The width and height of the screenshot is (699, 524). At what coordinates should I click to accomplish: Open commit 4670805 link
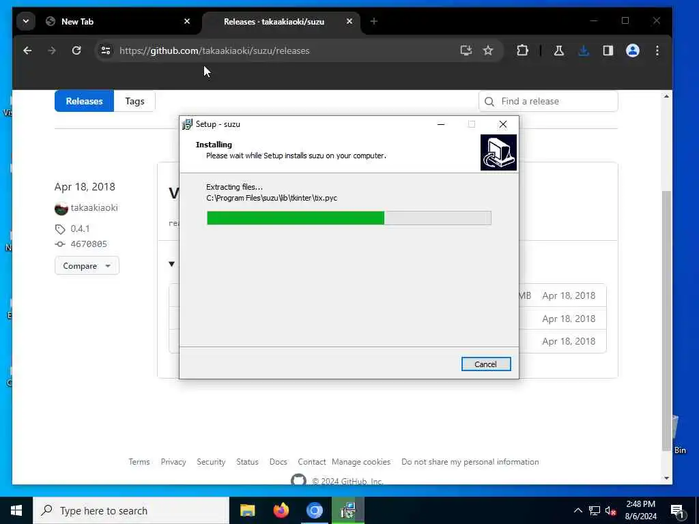[89, 244]
